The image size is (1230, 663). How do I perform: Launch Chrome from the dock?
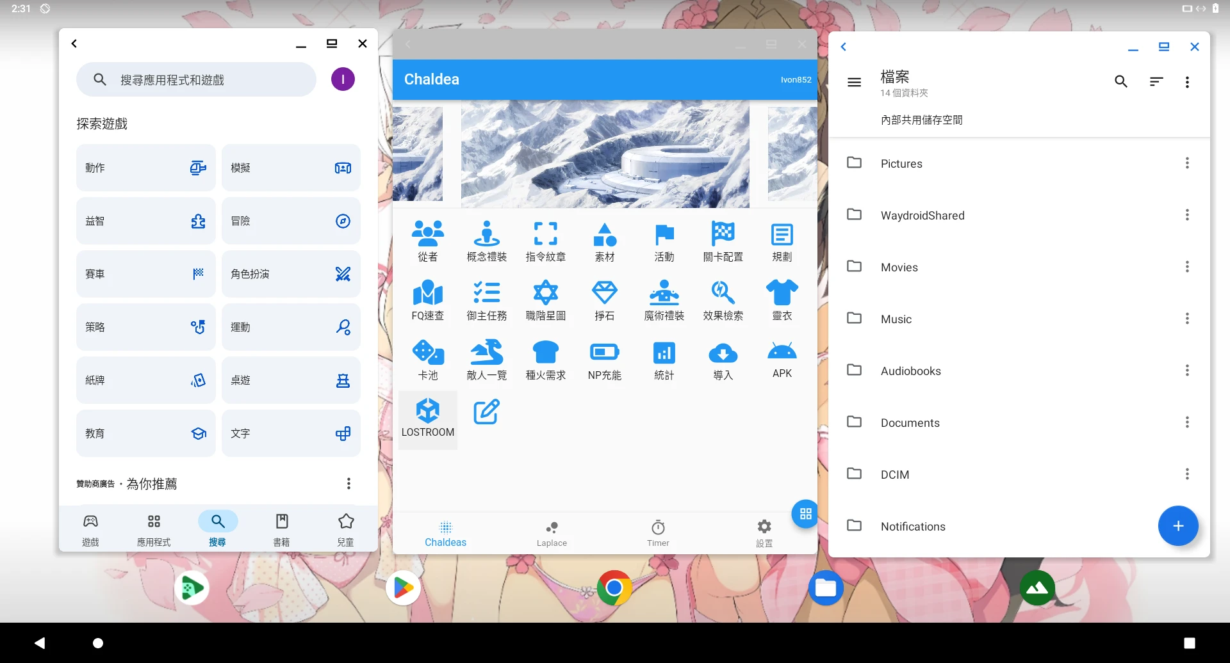coord(614,587)
